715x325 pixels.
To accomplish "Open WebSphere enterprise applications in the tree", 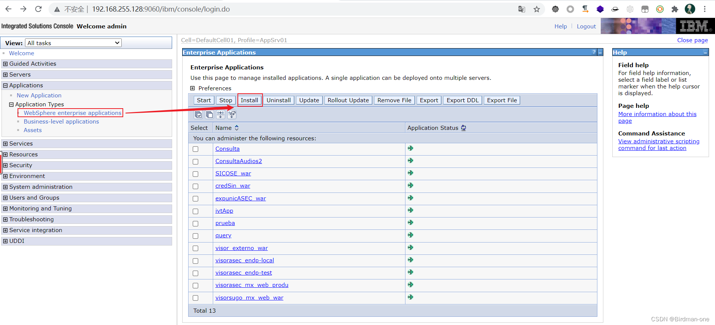I will tap(72, 113).
